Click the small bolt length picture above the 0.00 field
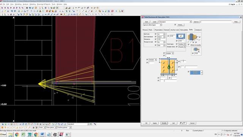Screen dimensions: 243x137 coord(196,49)
